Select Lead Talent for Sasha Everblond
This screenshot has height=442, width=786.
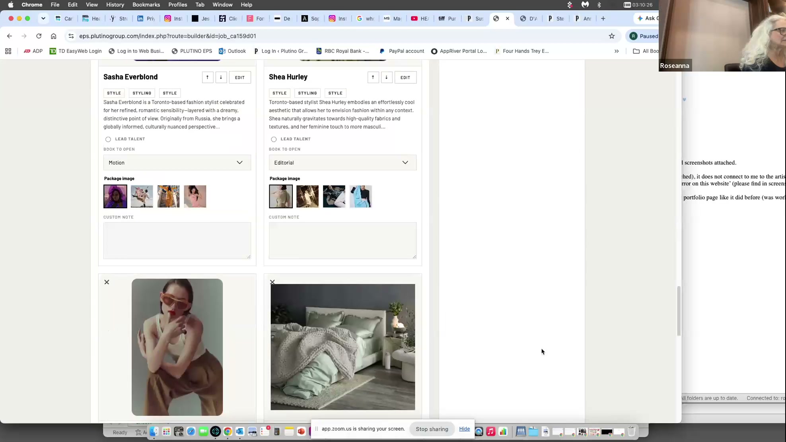point(108,139)
